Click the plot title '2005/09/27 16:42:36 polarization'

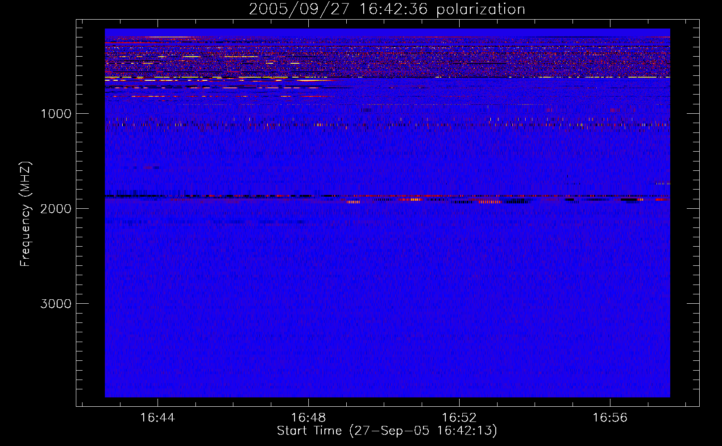point(387,9)
